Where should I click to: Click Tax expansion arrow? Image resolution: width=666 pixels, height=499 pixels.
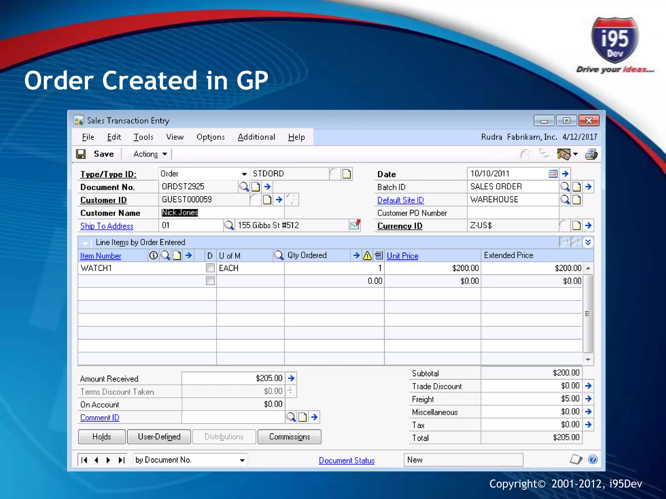point(588,425)
